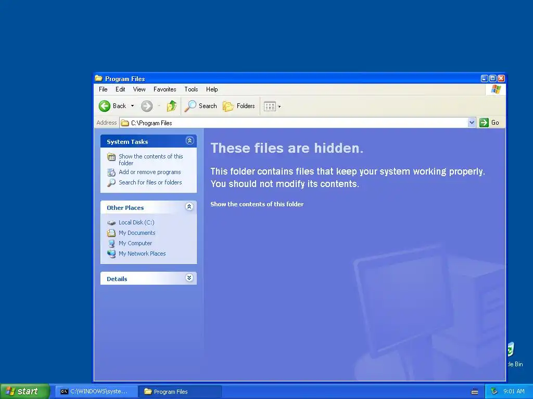This screenshot has height=399, width=533.
Task: Click the My Documents folder icon
Action: click(111, 233)
